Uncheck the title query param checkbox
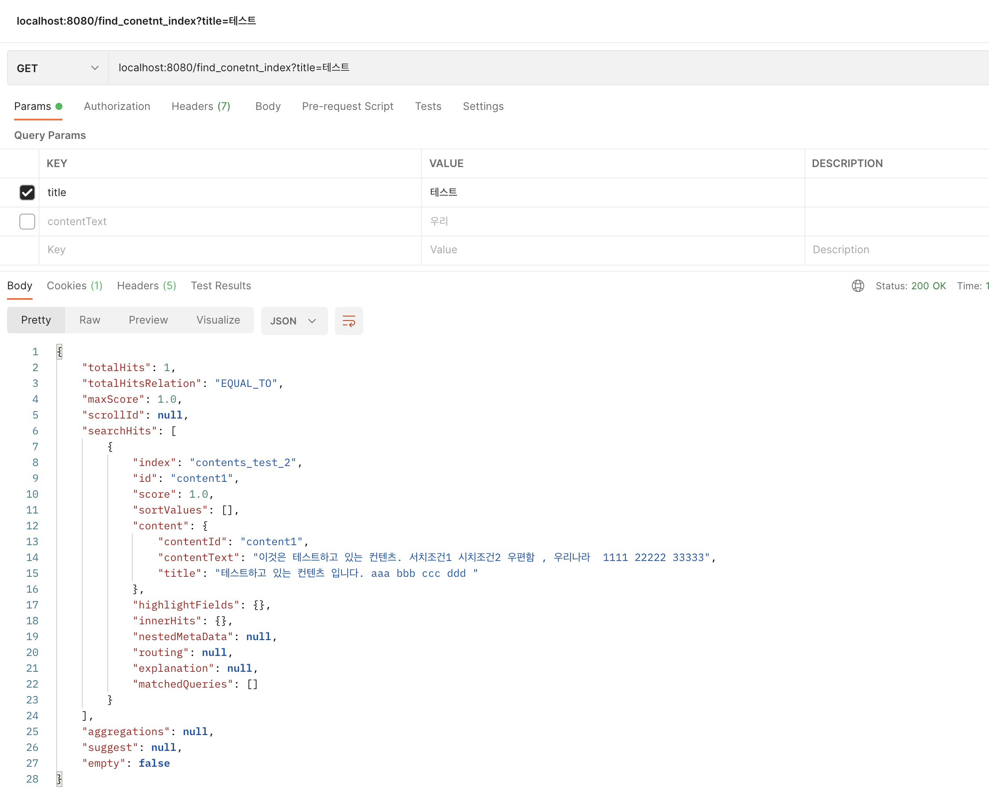Image resolution: width=989 pixels, height=794 pixels. click(27, 192)
